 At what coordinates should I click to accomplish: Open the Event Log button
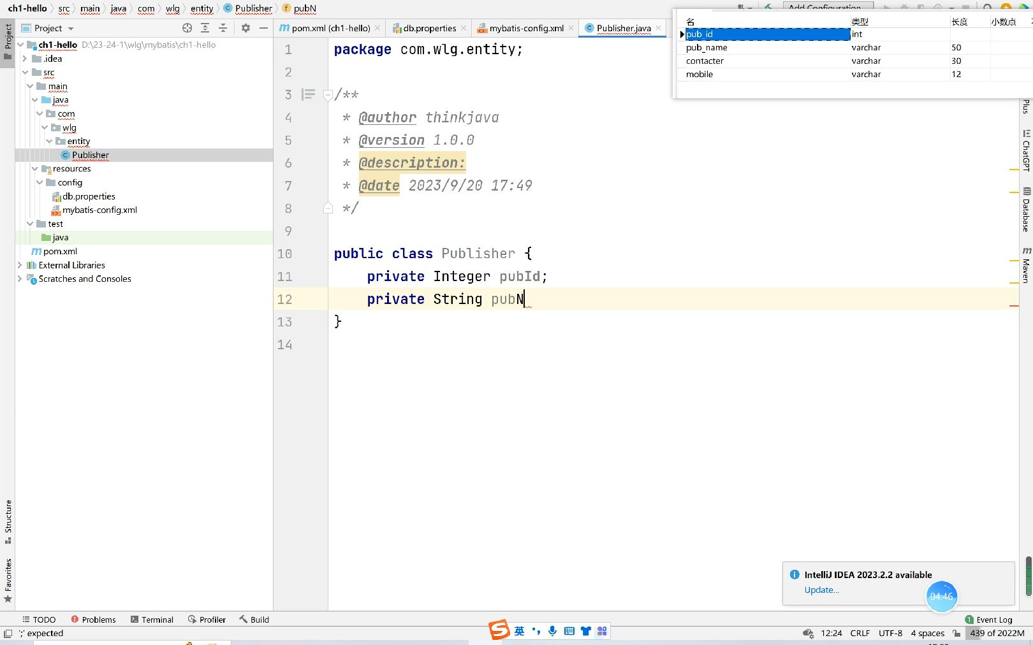tap(988, 620)
